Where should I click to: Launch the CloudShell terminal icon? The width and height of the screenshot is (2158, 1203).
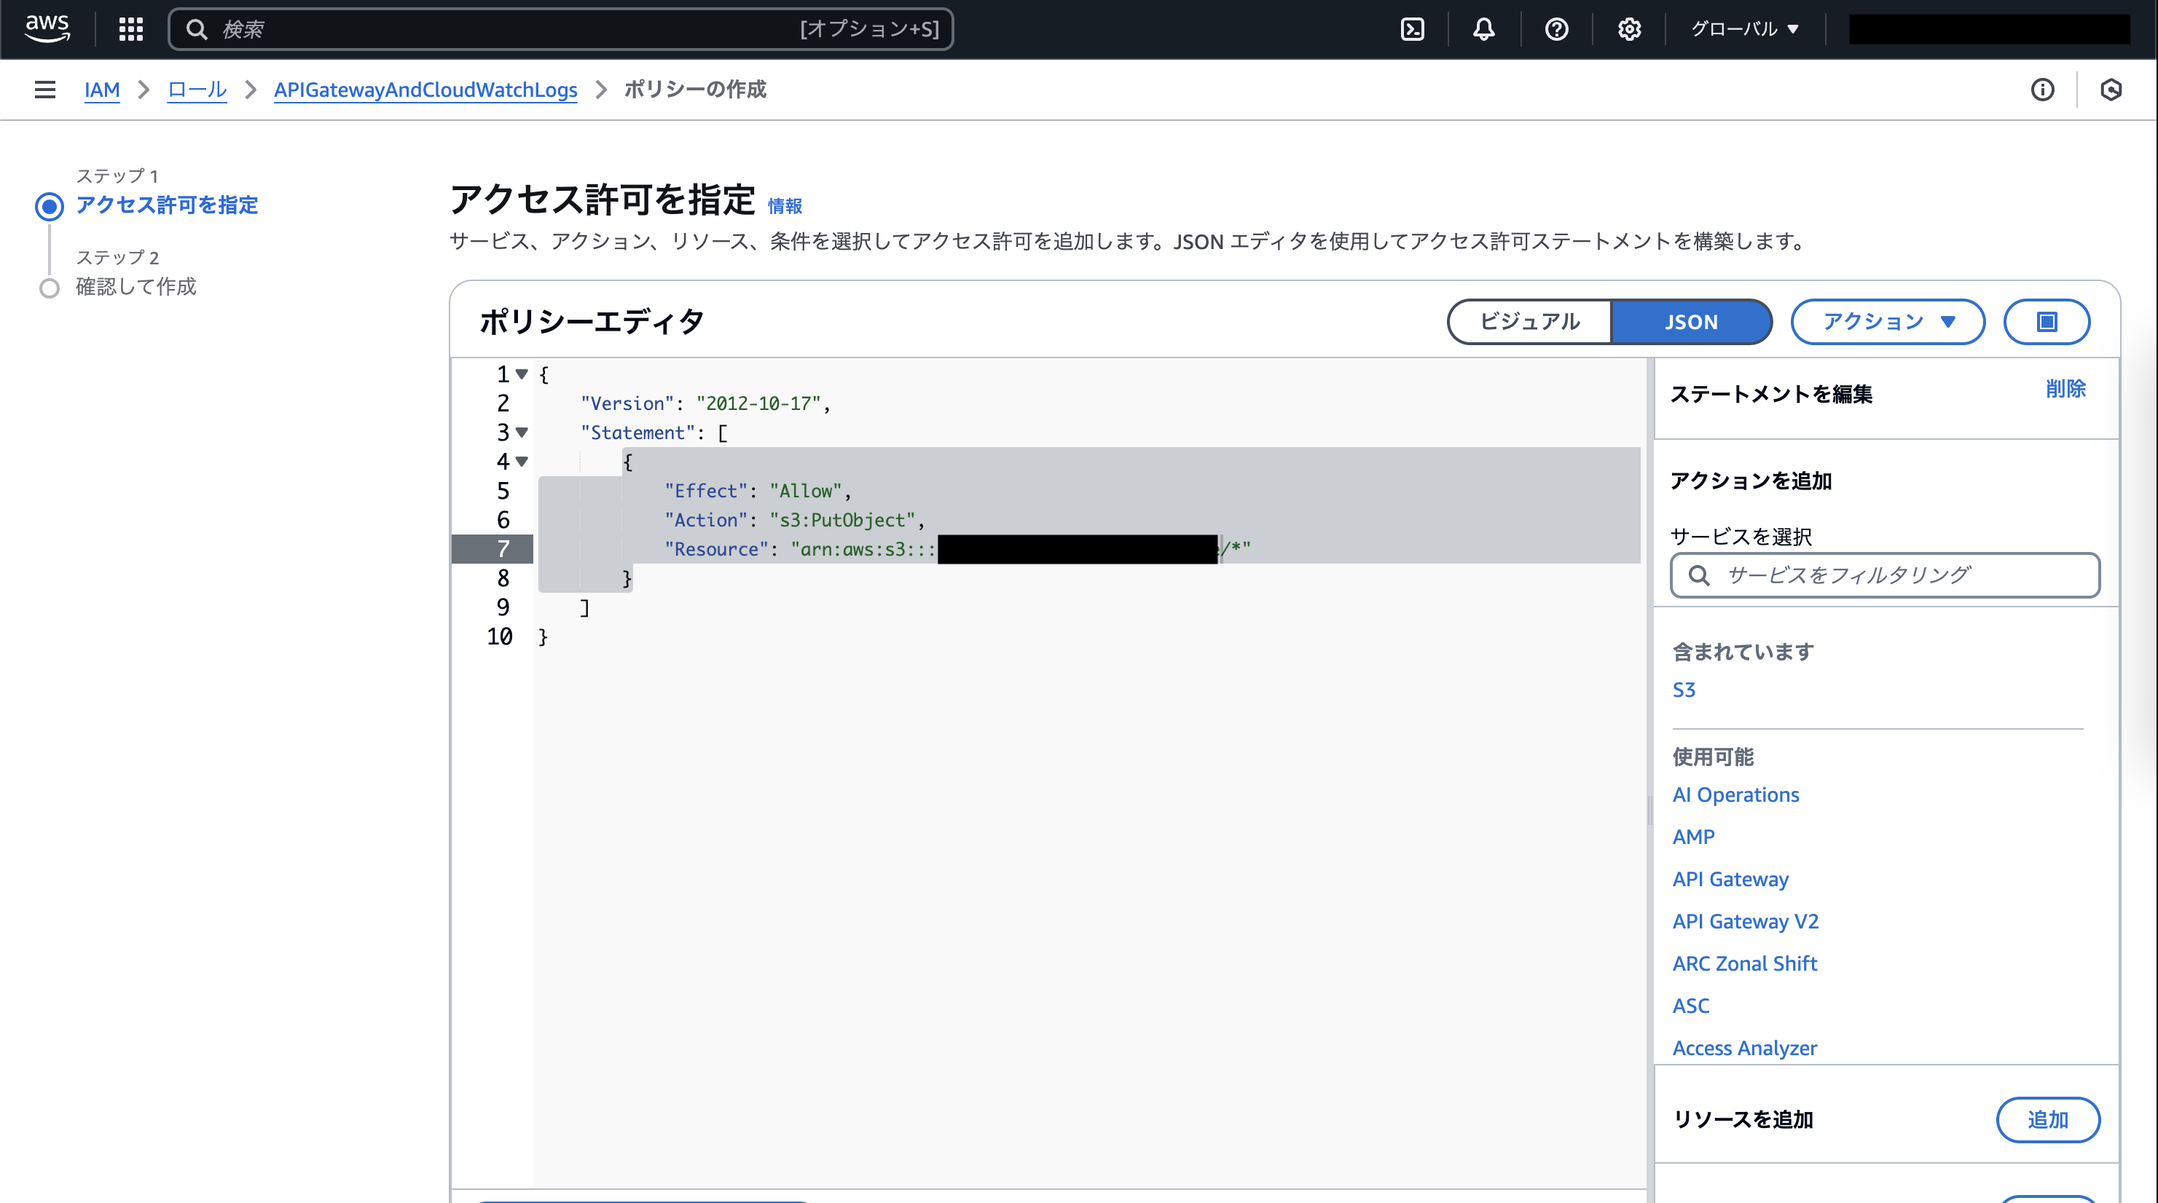click(x=1413, y=29)
